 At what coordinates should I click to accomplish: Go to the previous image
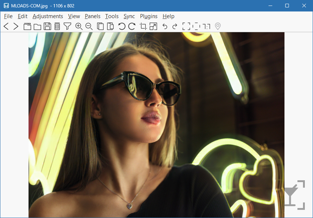tap(6, 26)
